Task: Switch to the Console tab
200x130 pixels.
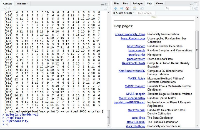Action: [x=8, y=4]
